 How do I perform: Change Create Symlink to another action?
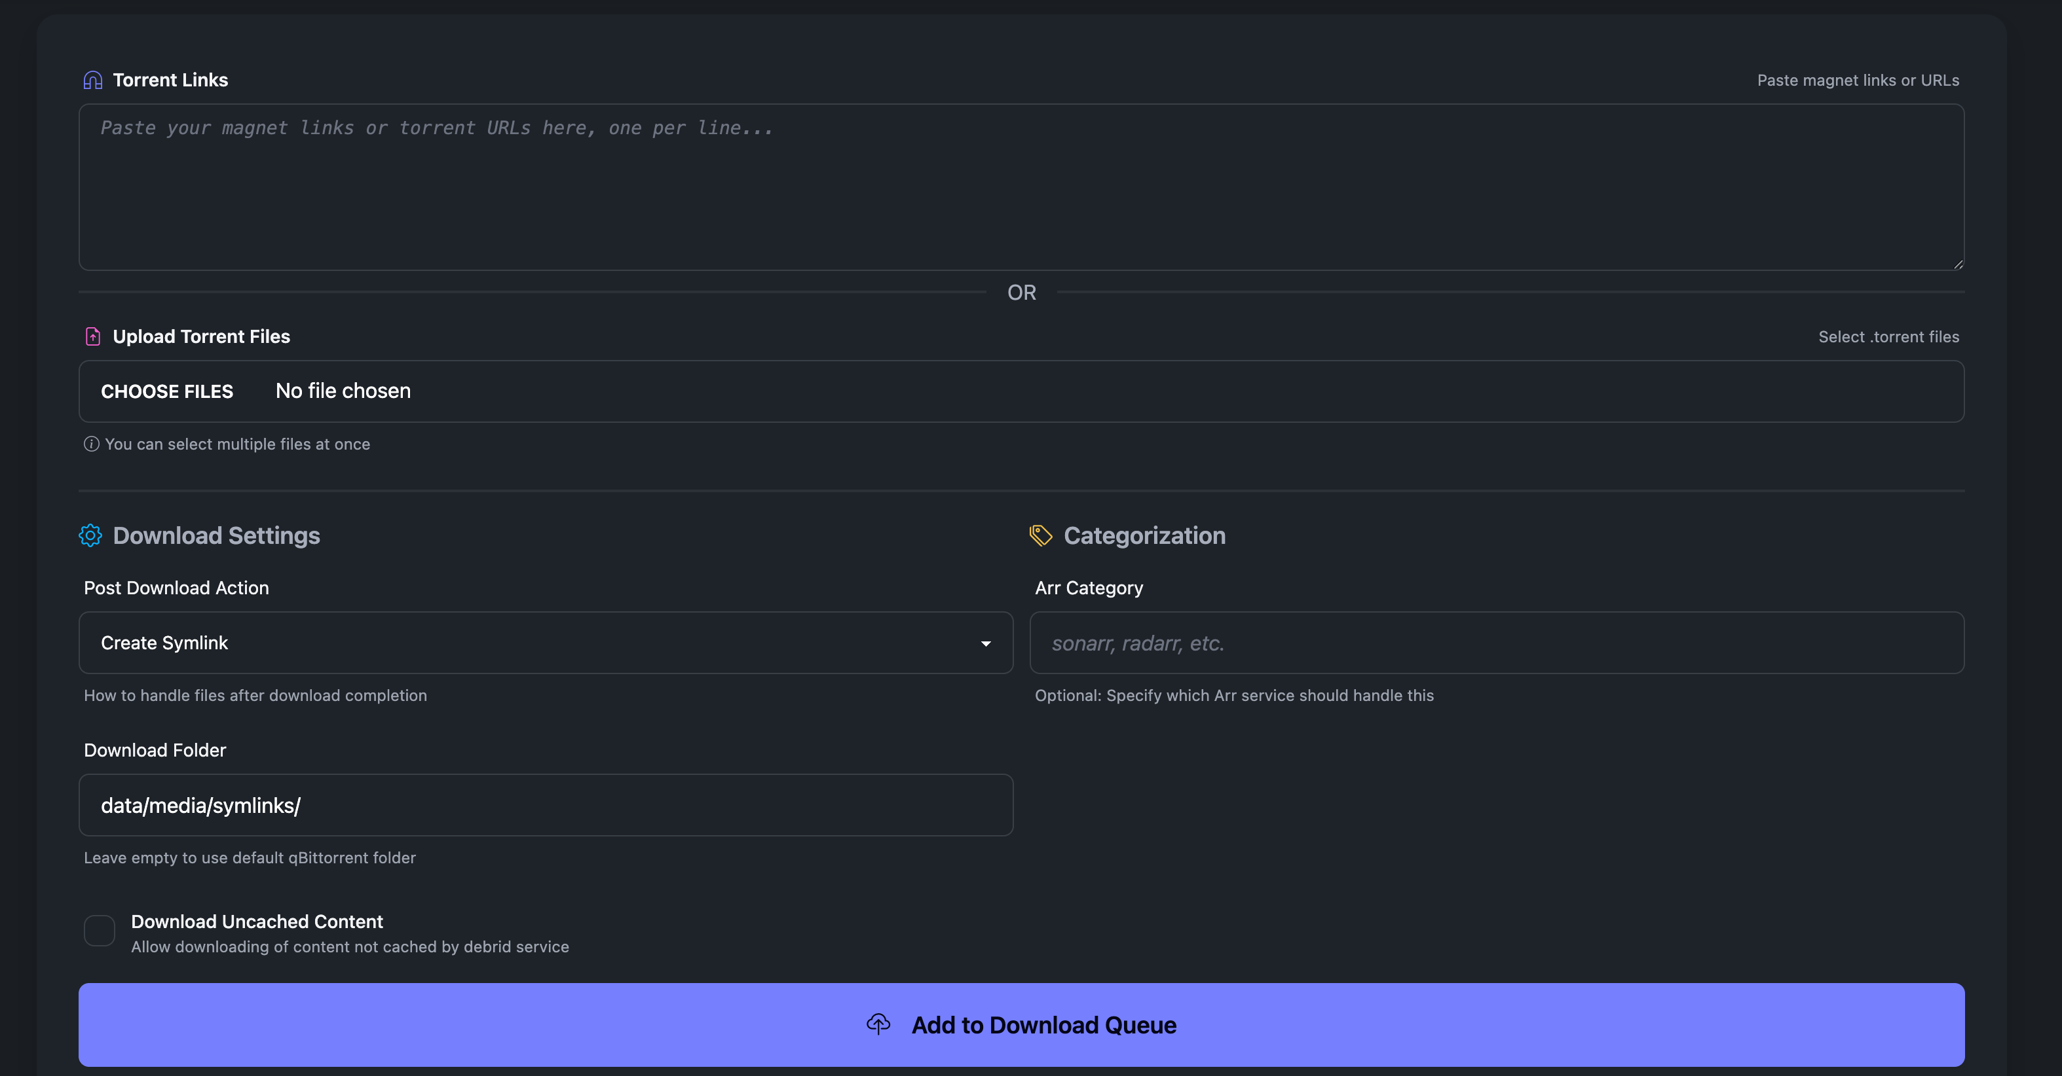pos(546,643)
